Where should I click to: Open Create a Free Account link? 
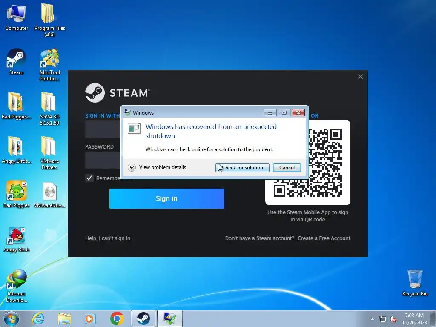(324, 238)
